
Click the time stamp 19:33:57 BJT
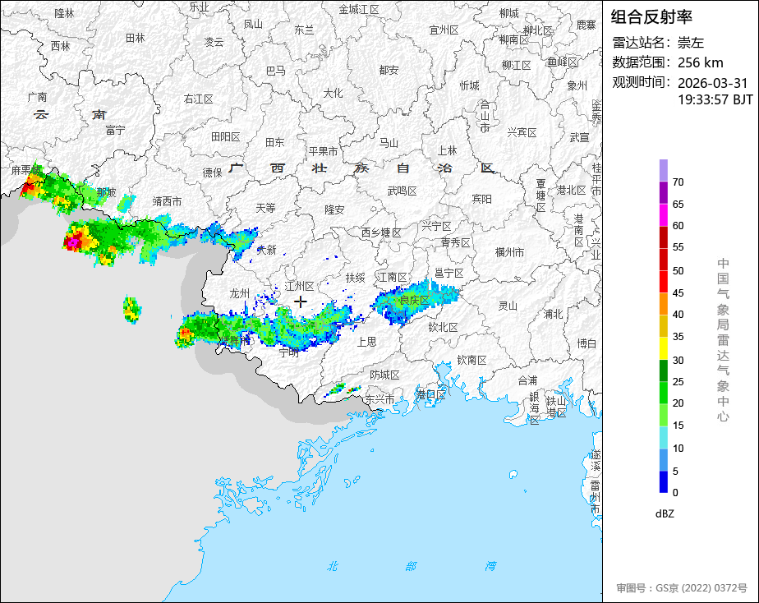click(x=715, y=99)
